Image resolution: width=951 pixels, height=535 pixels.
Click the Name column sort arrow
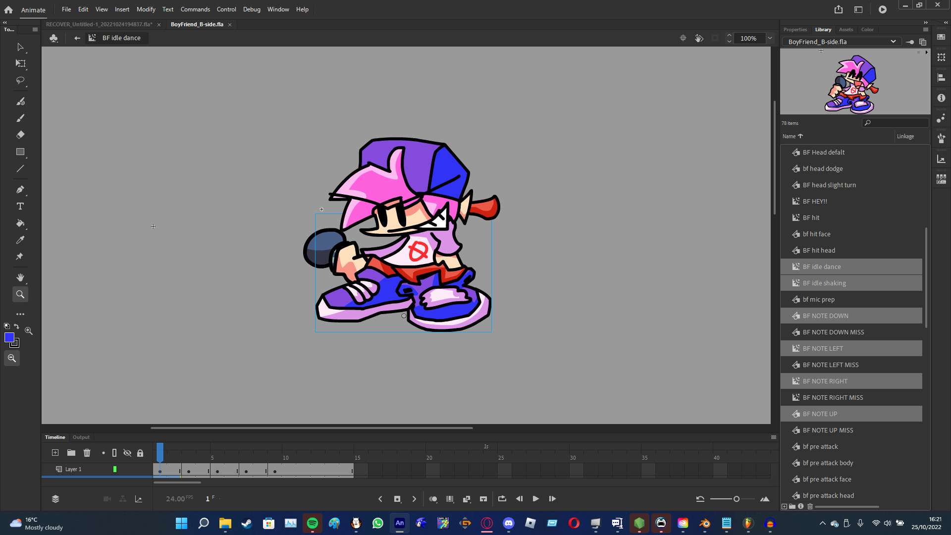(x=800, y=136)
